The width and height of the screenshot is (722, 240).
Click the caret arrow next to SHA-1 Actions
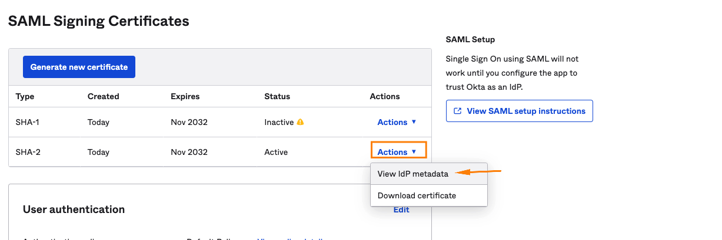[x=414, y=122]
